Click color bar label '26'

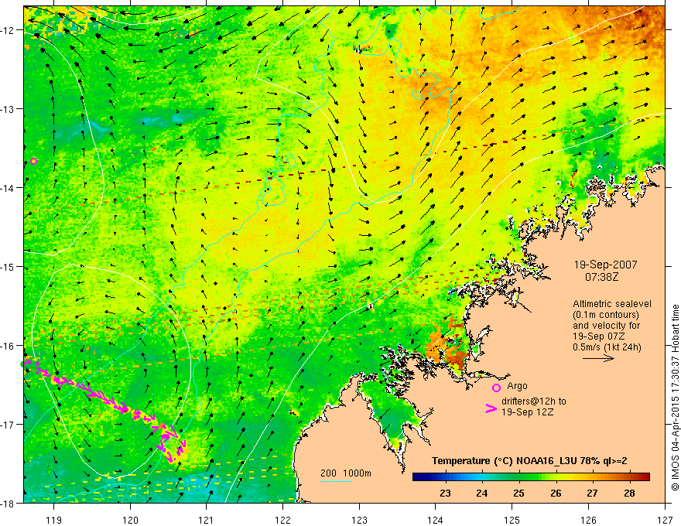[x=556, y=493]
